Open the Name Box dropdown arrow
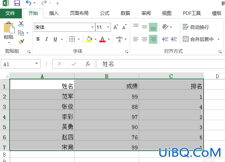 (x=37, y=63)
